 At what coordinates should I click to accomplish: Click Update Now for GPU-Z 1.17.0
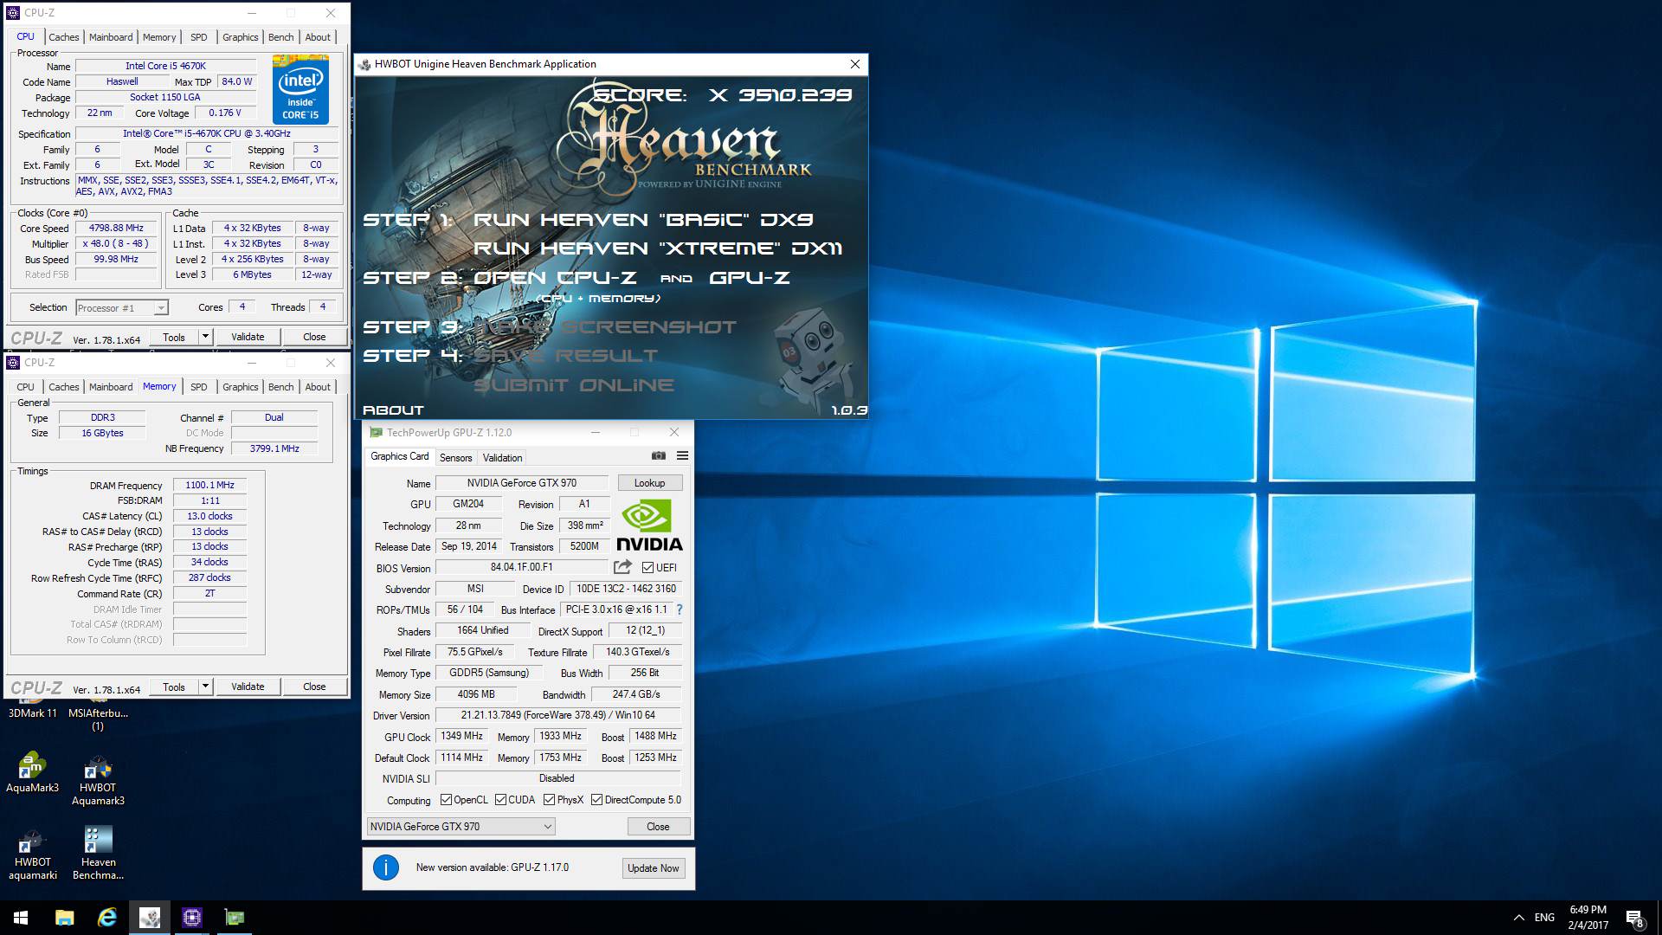click(x=654, y=868)
